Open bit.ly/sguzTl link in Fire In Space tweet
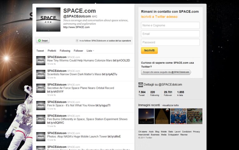239x150 pixels. click(103, 106)
